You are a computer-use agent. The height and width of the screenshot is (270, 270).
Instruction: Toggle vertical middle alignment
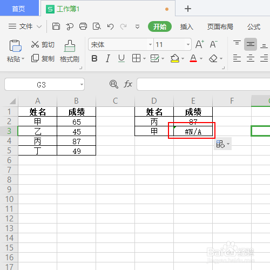pos(251,44)
